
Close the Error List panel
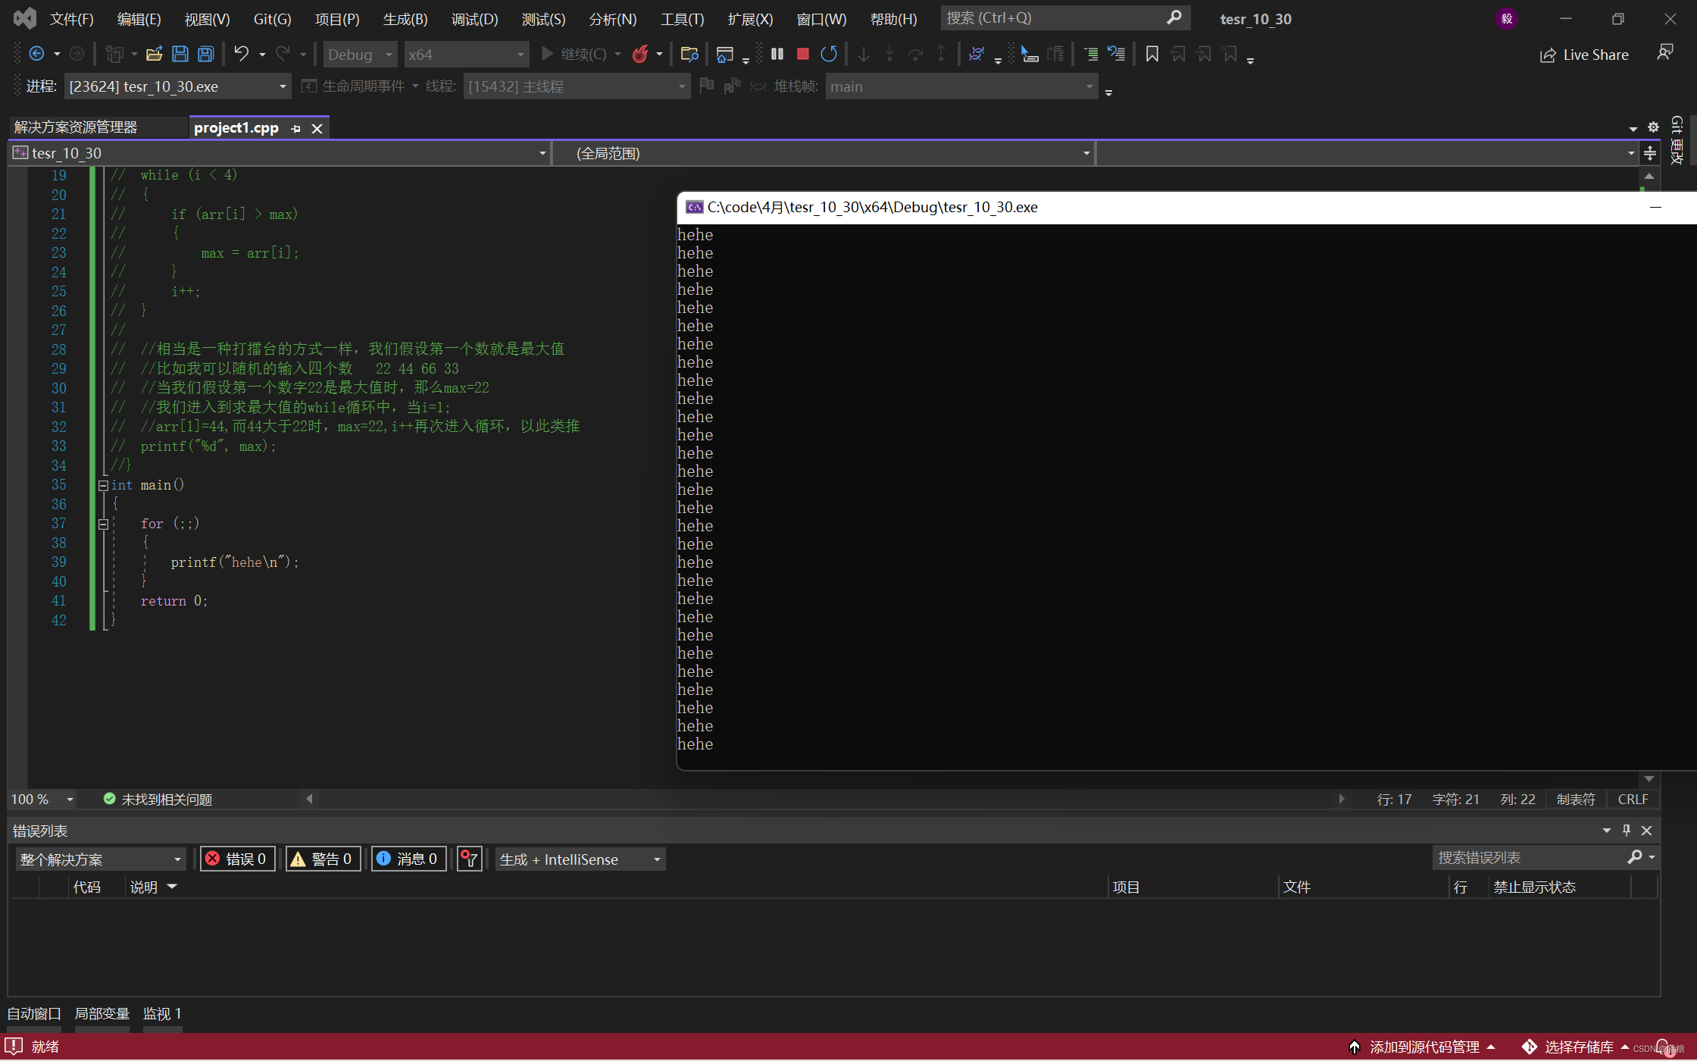[1646, 831]
